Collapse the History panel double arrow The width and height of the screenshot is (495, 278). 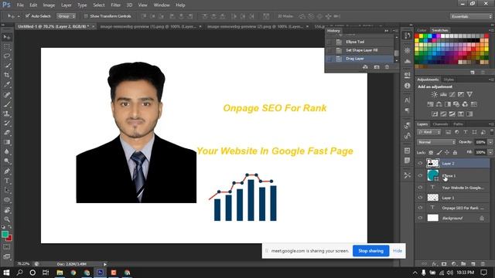[387, 31]
